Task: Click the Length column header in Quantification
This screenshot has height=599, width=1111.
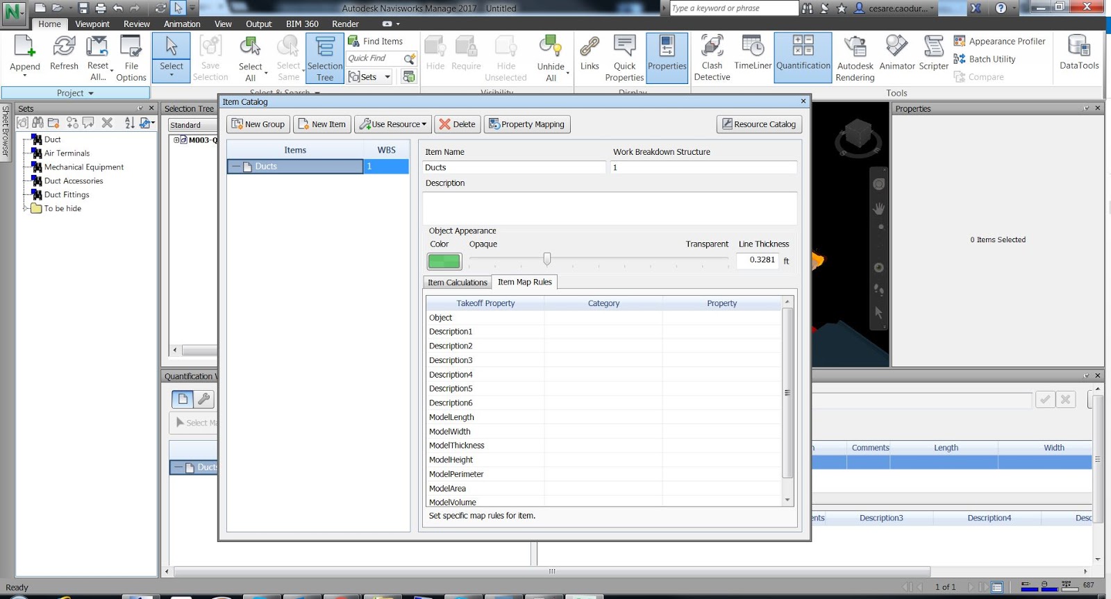Action: (x=946, y=448)
